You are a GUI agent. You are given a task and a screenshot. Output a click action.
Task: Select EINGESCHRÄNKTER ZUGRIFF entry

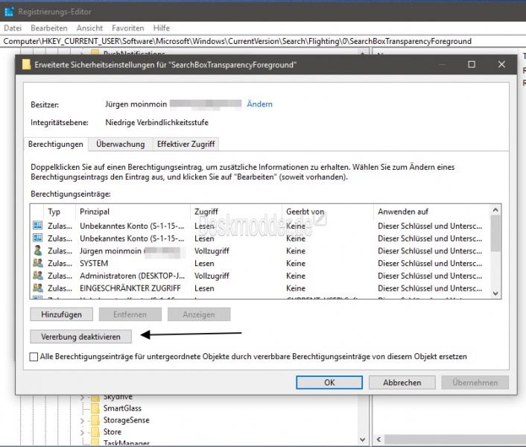point(260,288)
